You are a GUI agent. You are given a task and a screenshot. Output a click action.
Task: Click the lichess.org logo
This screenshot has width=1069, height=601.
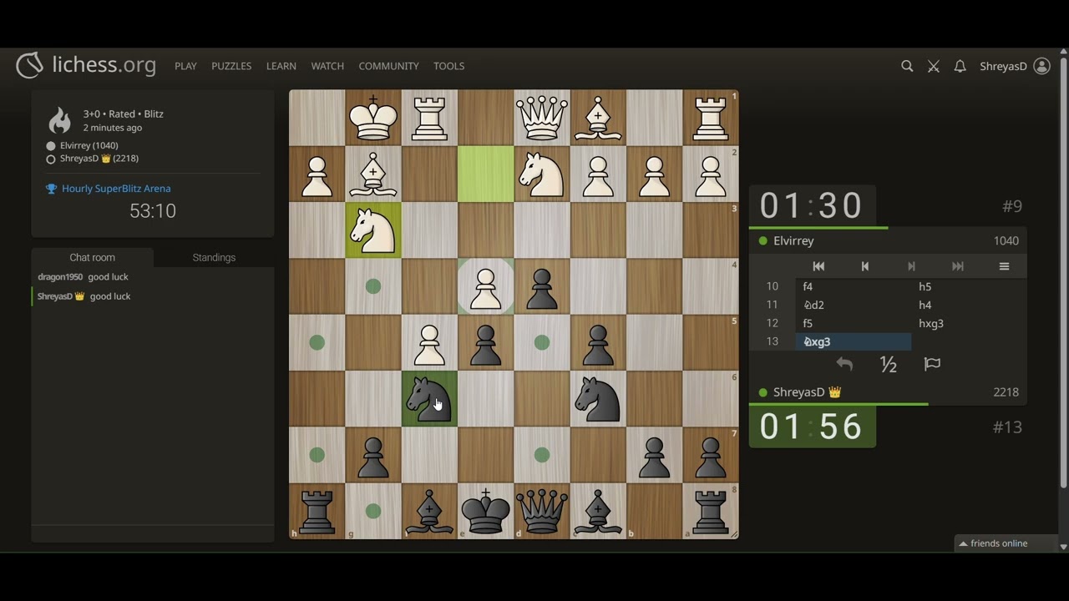[x=86, y=65]
